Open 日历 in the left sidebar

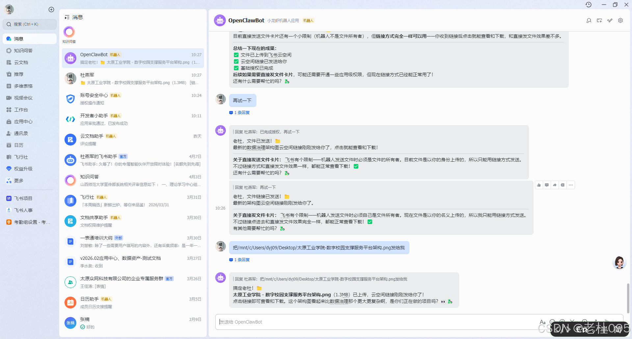click(x=30, y=145)
